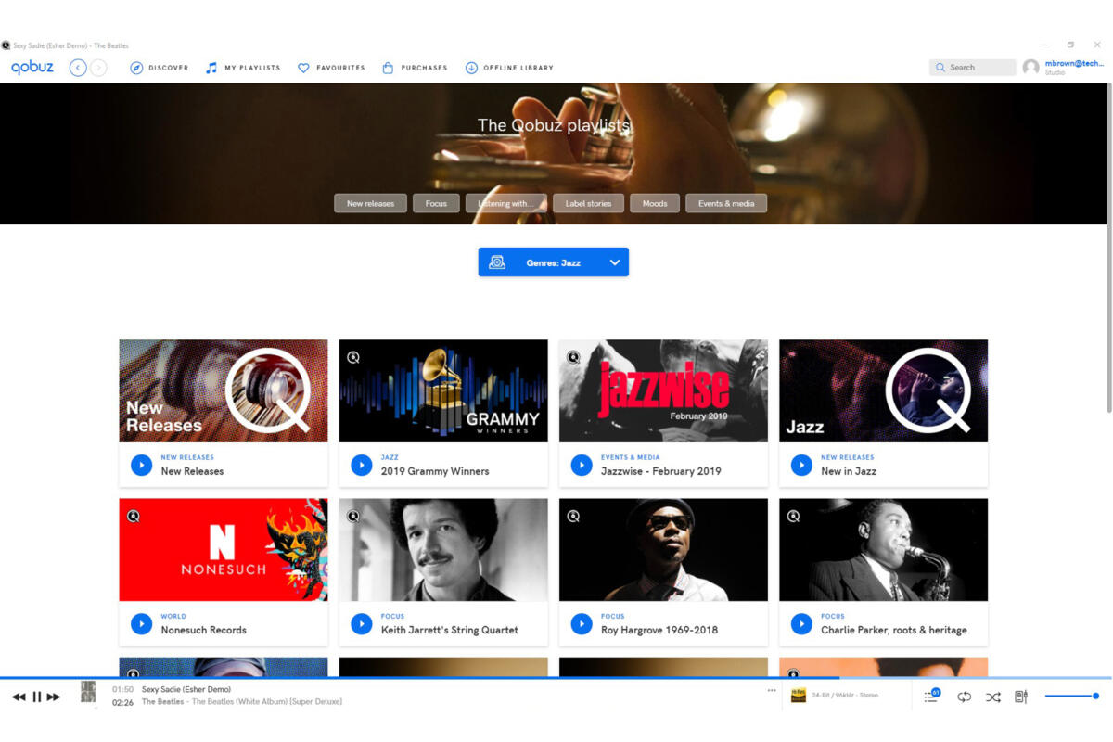Open the Jazzwise - February 2019 title
This screenshot has height=742, width=1113.
659,471
